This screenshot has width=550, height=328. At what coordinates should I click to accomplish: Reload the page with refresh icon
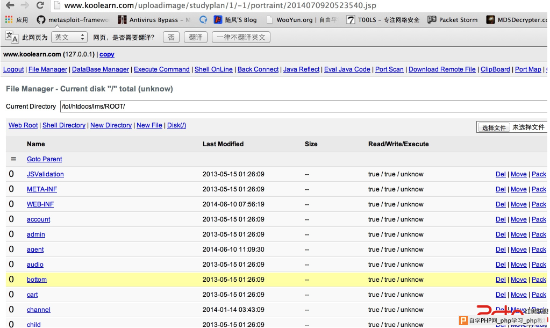click(x=40, y=5)
